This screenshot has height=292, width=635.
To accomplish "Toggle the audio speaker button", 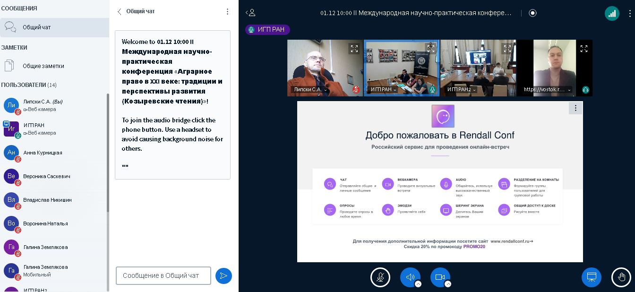I will (410, 277).
